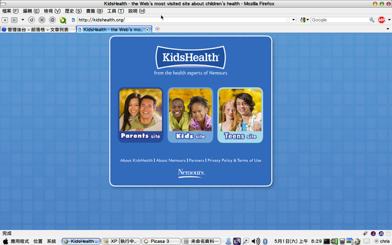
Task: Click the status-bar pin add-on icon
Action: pyautogui.click(x=365, y=233)
